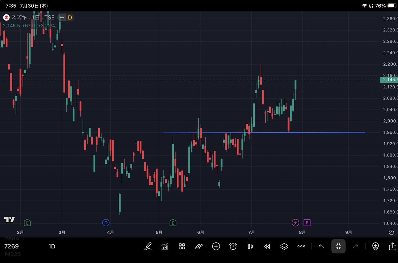Open the 1D interval selector
Image resolution: width=398 pixels, height=263 pixels.
pos(52,246)
